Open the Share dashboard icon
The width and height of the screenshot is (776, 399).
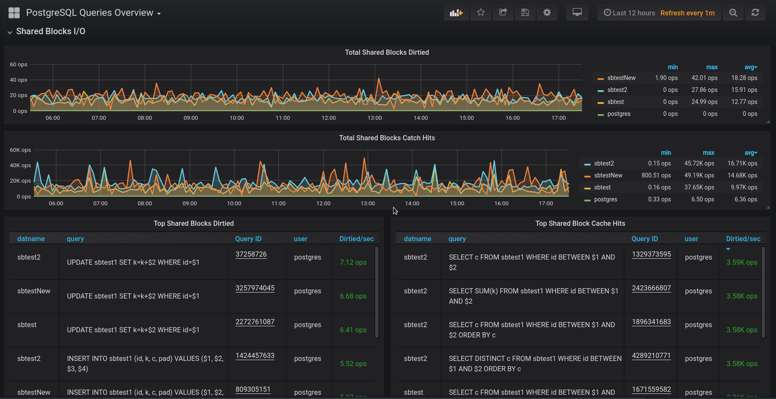pyautogui.click(x=503, y=13)
